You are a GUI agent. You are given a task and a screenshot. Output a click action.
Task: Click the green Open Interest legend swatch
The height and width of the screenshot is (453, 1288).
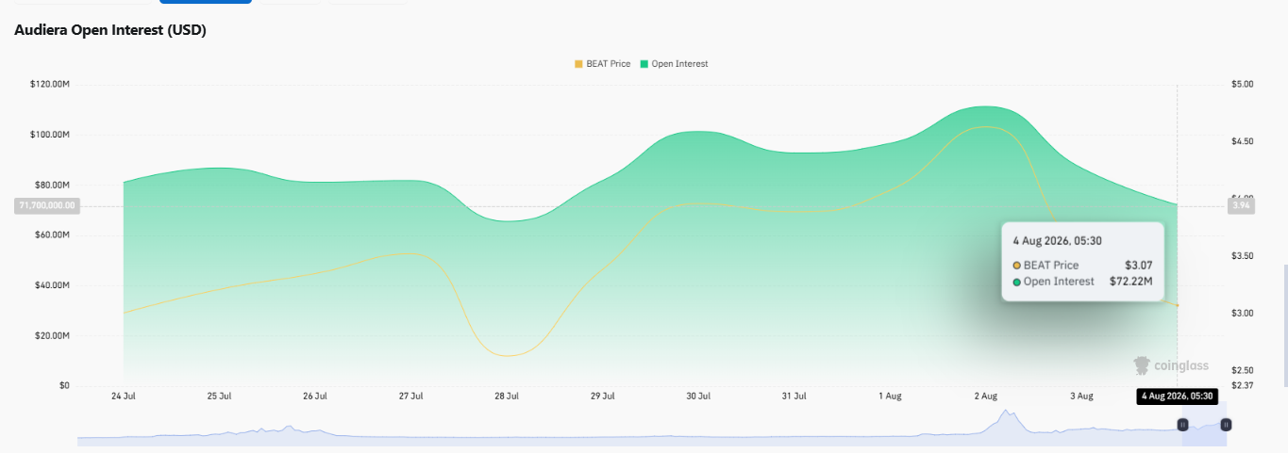click(x=644, y=64)
